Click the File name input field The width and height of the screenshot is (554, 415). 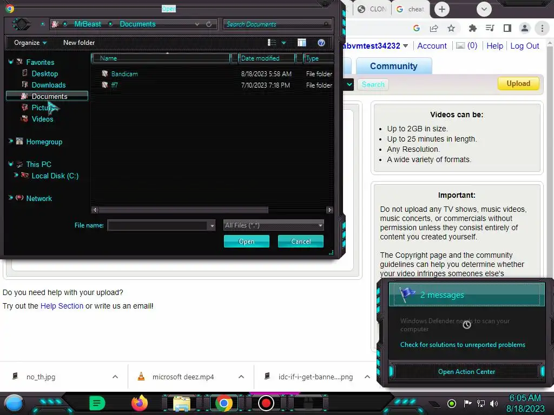pyautogui.click(x=159, y=225)
